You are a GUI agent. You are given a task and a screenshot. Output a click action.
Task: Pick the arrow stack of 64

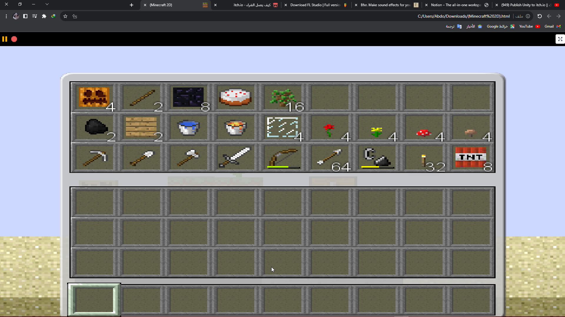tap(330, 157)
